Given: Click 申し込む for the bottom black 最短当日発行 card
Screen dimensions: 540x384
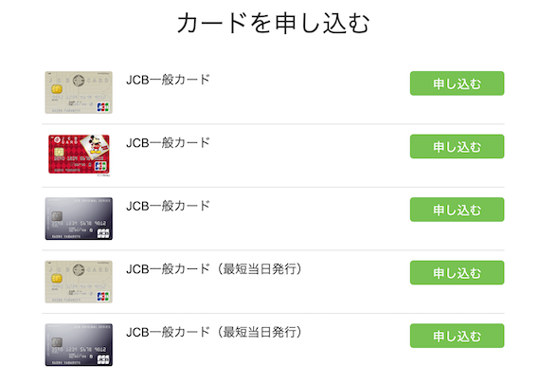Looking at the screenshot, I should pyautogui.click(x=457, y=336).
